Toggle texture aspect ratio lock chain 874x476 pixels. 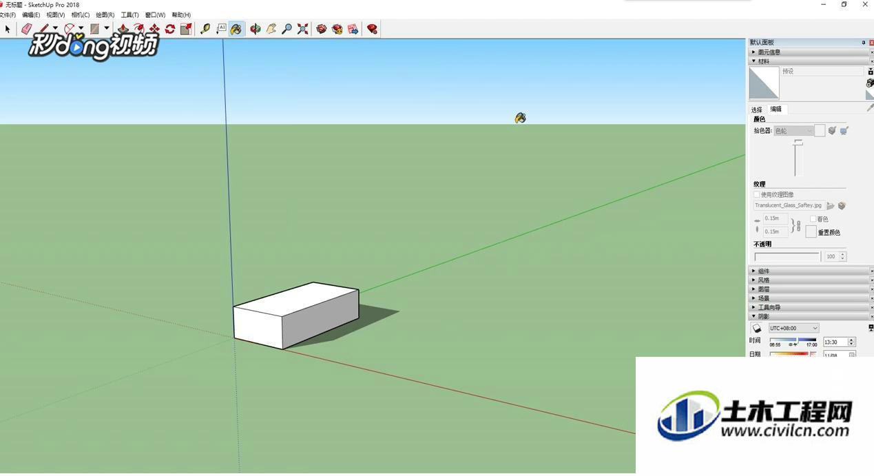tap(798, 225)
